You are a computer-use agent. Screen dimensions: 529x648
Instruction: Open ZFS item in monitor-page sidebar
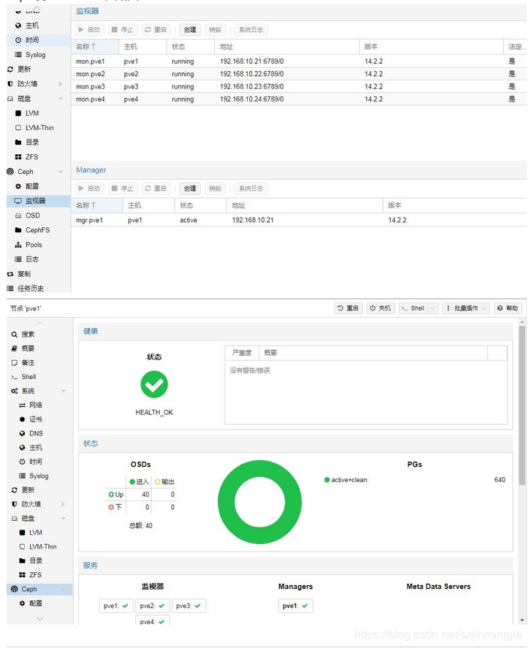pos(26,157)
